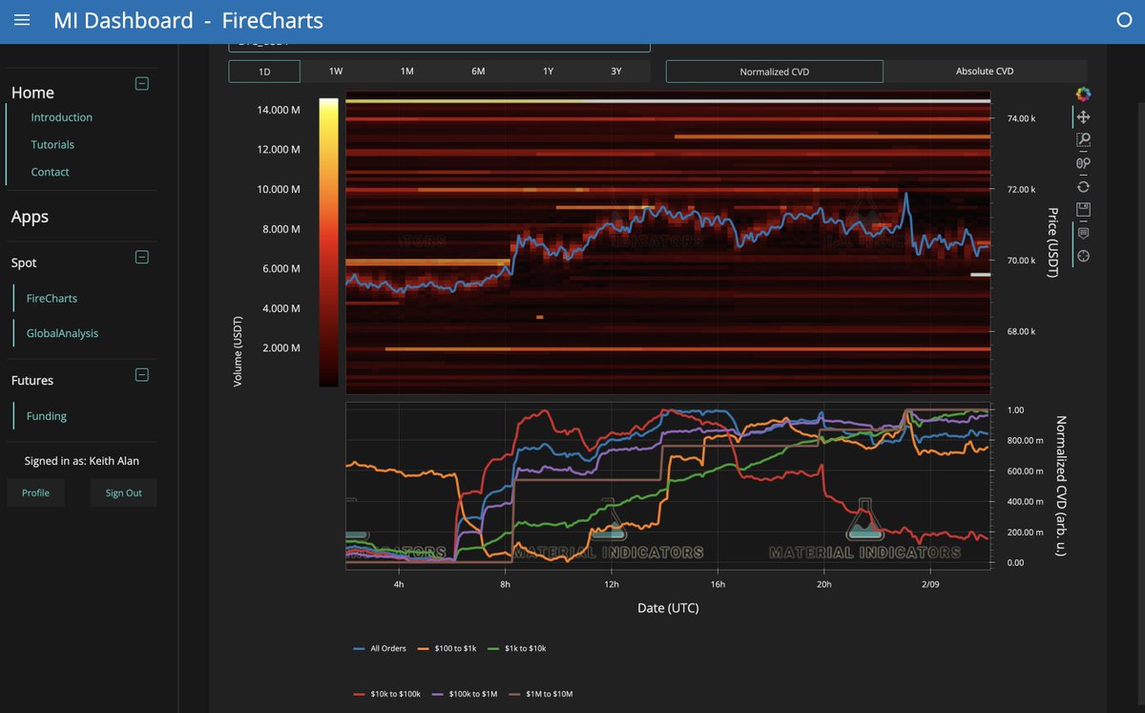
Task: Click the Futures section label
Action: tap(32, 381)
